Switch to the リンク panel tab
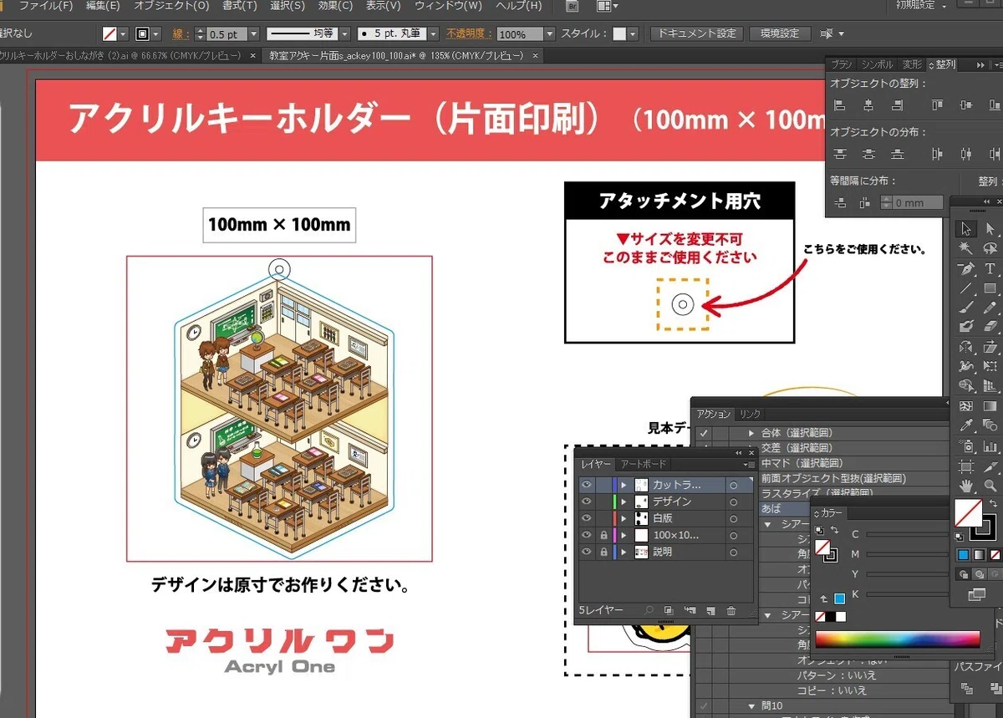The height and width of the screenshot is (718, 1003). 750,414
